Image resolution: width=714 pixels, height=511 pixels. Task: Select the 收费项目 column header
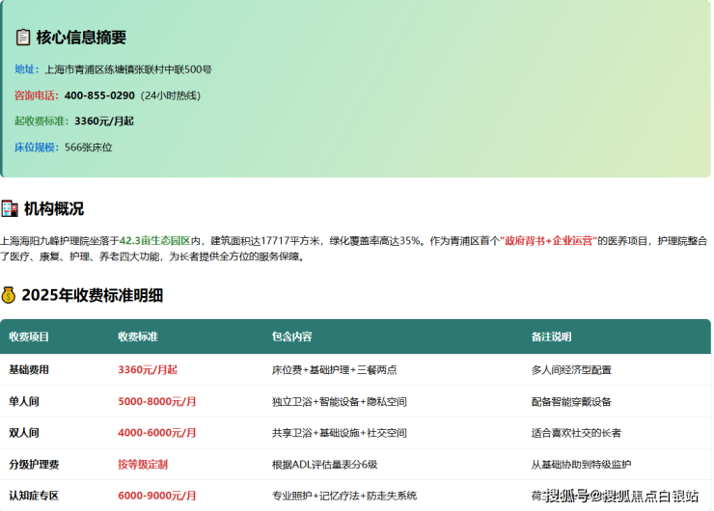point(29,336)
